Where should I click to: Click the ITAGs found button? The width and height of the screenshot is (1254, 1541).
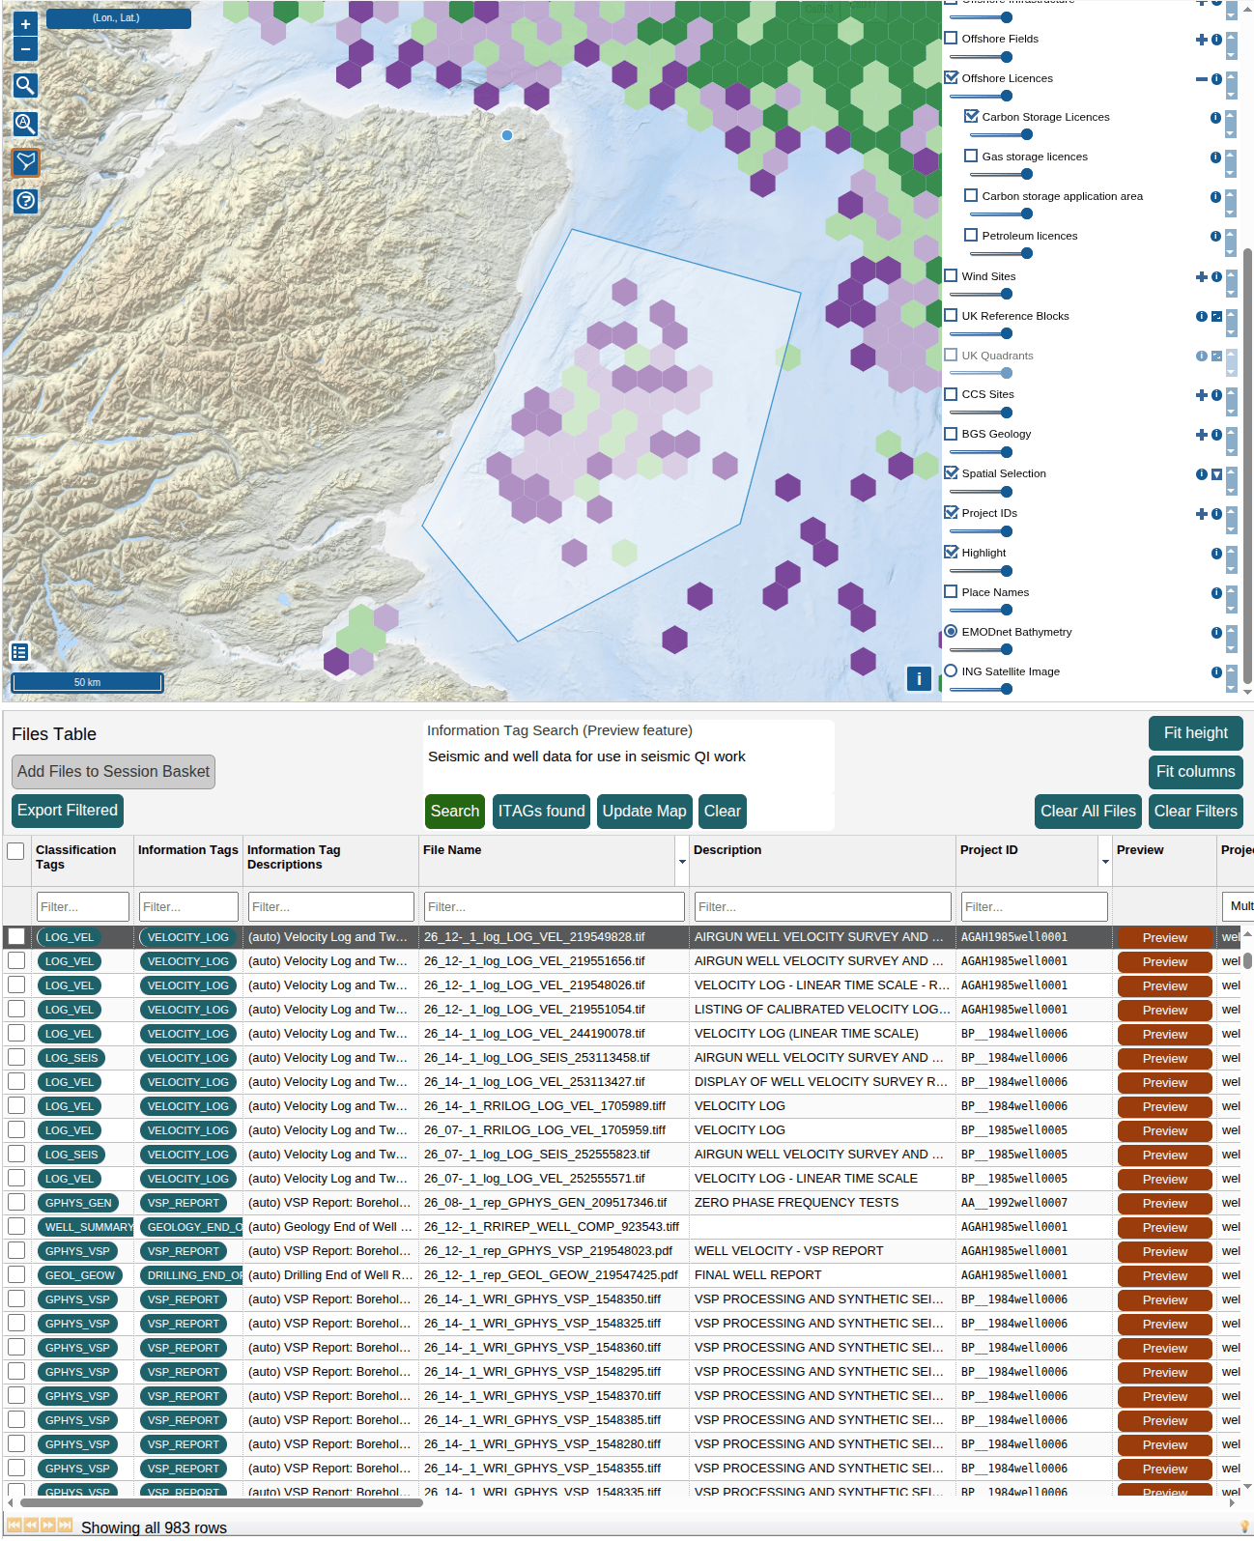[x=541, y=812]
